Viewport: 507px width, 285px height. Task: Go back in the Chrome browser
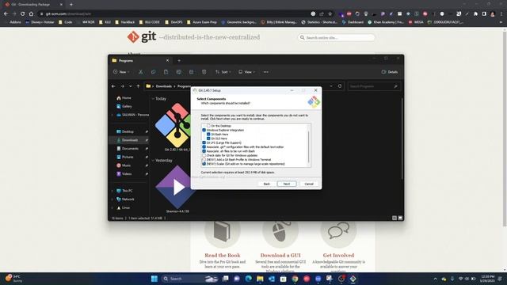[6, 14]
